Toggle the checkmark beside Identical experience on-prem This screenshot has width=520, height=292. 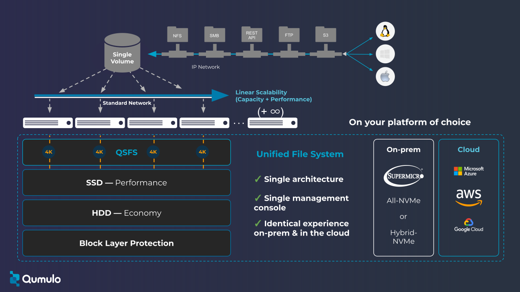pos(259,223)
